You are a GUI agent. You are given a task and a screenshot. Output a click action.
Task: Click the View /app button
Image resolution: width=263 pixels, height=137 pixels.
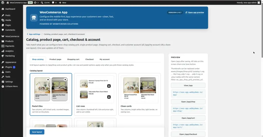(188, 85)
